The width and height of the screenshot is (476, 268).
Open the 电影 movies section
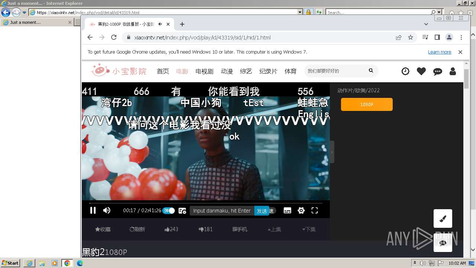click(x=182, y=71)
